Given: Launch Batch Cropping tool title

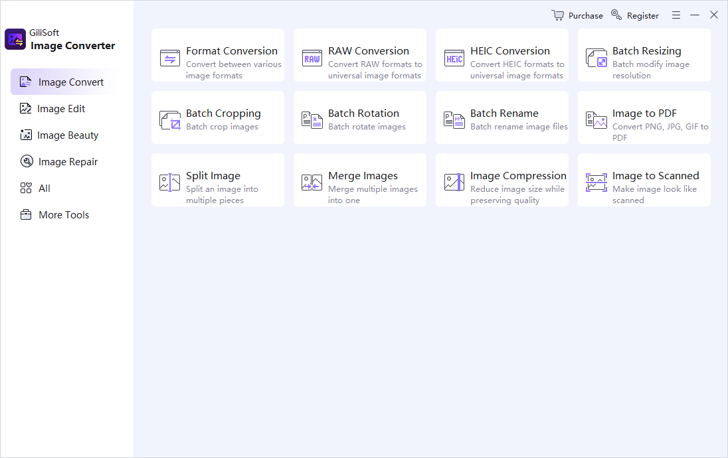Looking at the screenshot, I should [x=223, y=114].
